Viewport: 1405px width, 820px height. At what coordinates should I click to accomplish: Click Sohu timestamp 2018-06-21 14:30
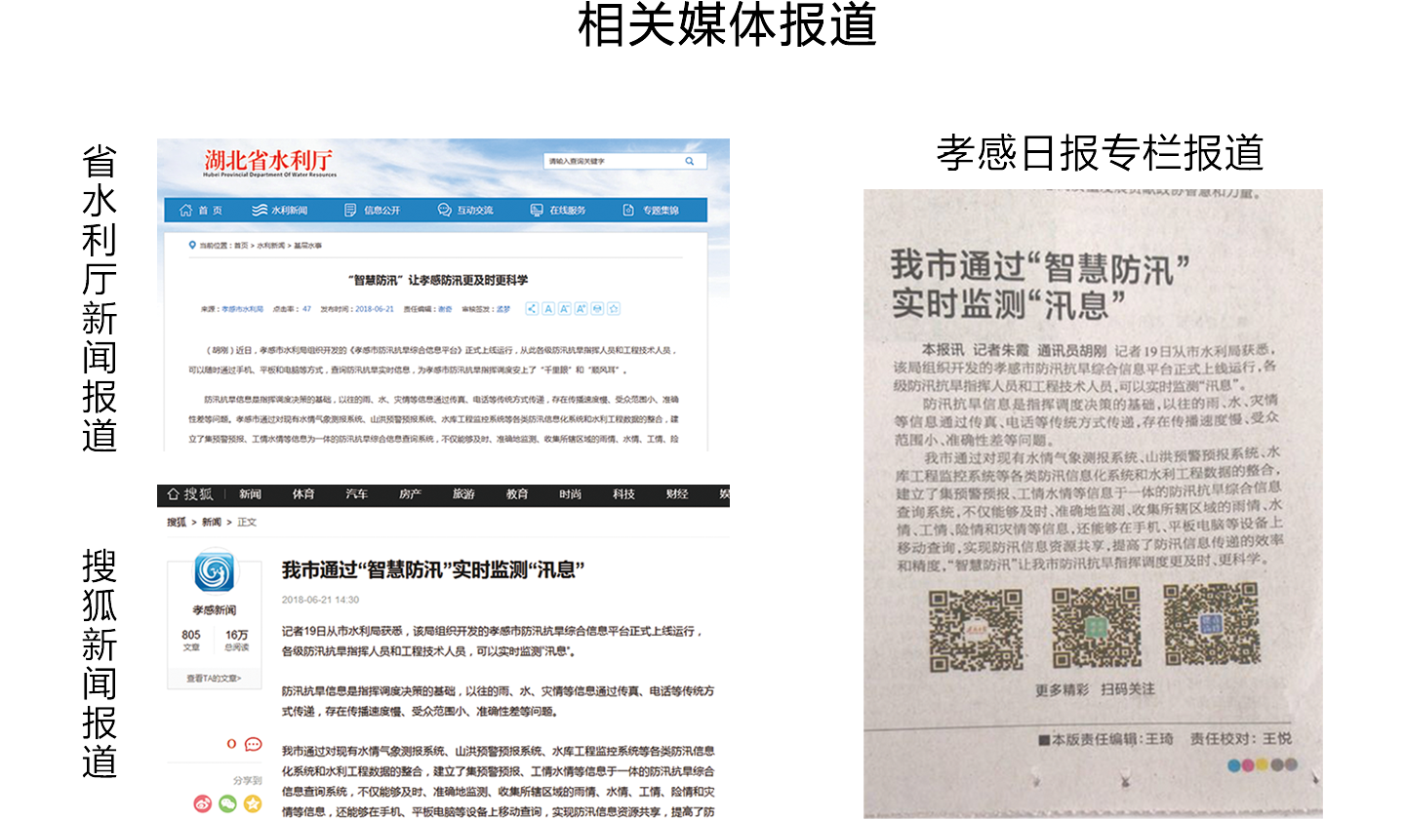[321, 600]
